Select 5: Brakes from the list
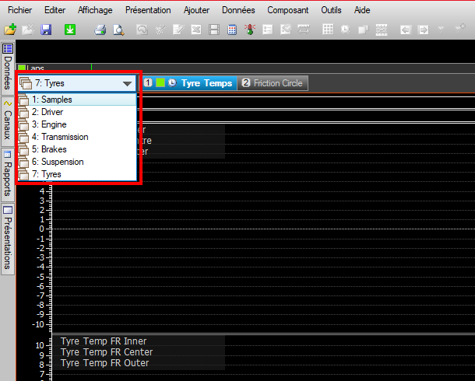The image size is (475, 381). [x=77, y=149]
